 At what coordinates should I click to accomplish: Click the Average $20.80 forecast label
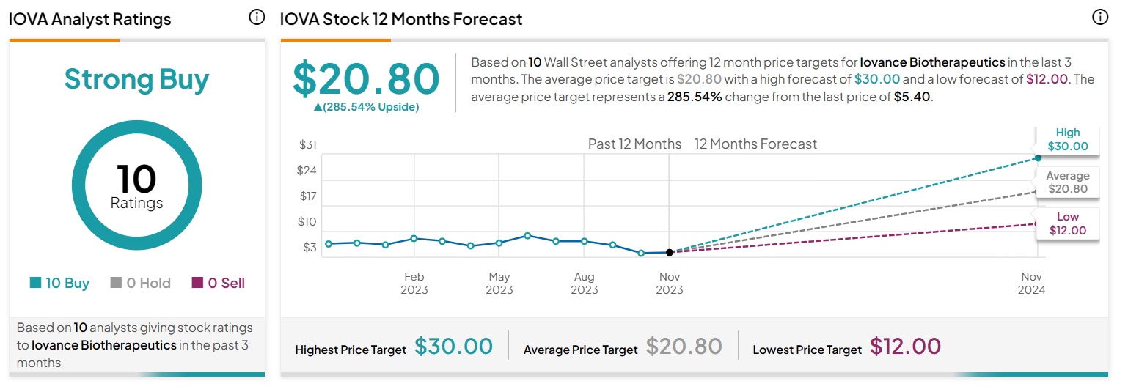pyautogui.click(x=1068, y=182)
